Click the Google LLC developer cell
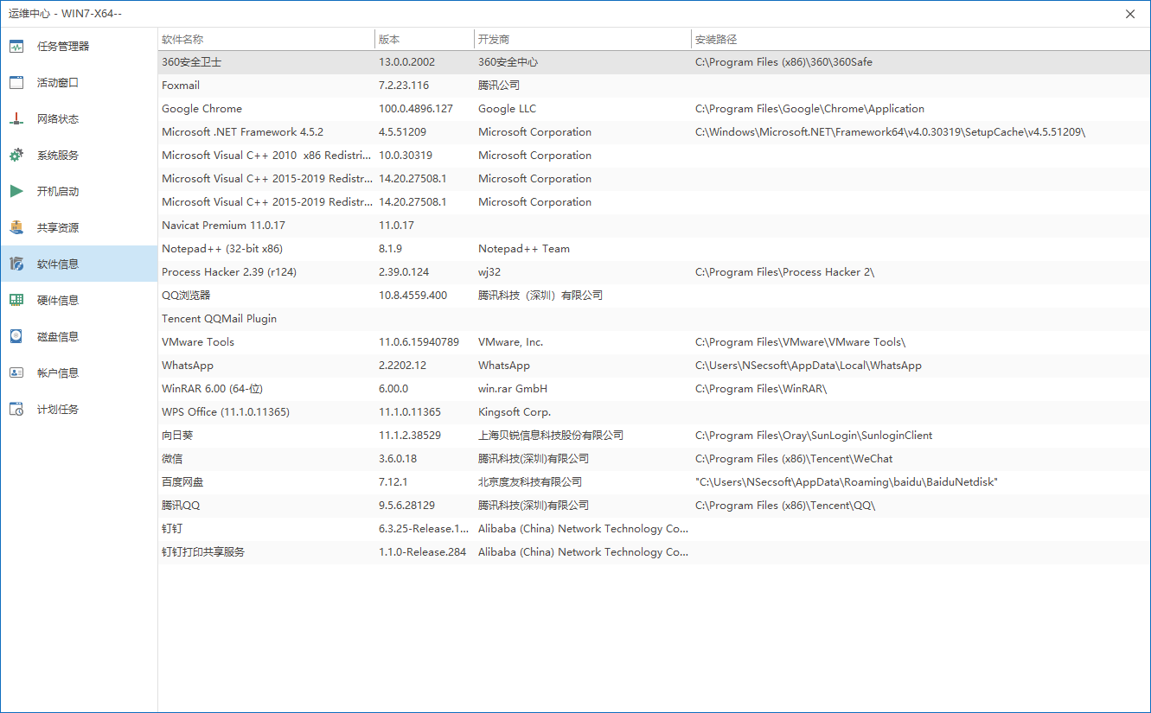 tap(508, 109)
